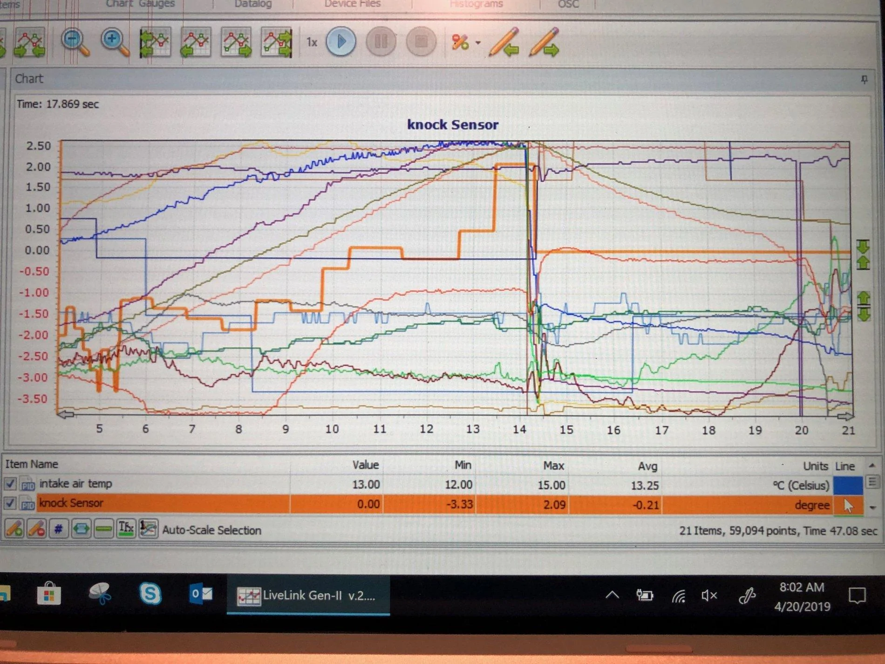The width and height of the screenshot is (885, 664).
Task: Click the blue hash number format icon
Action: [59, 529]
